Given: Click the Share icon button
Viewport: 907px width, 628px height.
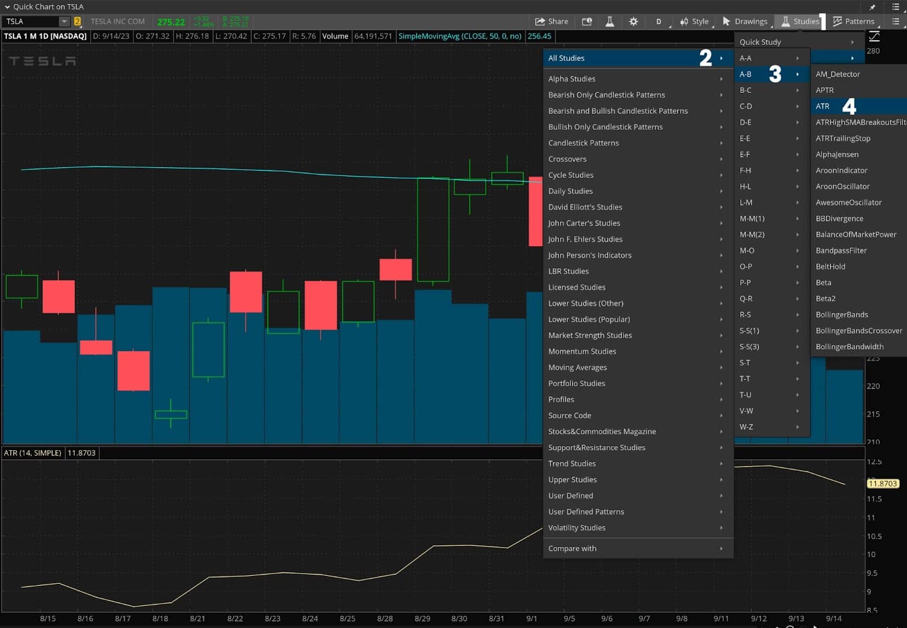Looking at the screenshot, I should pos(551,22).
